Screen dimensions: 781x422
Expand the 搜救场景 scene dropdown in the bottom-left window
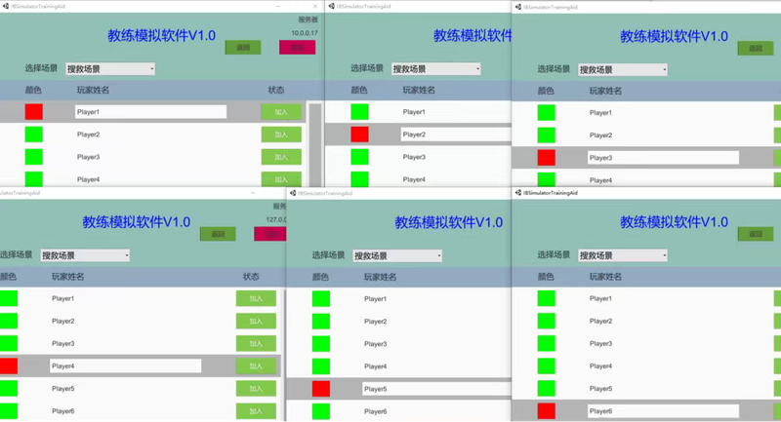click(x=85, y=255)
